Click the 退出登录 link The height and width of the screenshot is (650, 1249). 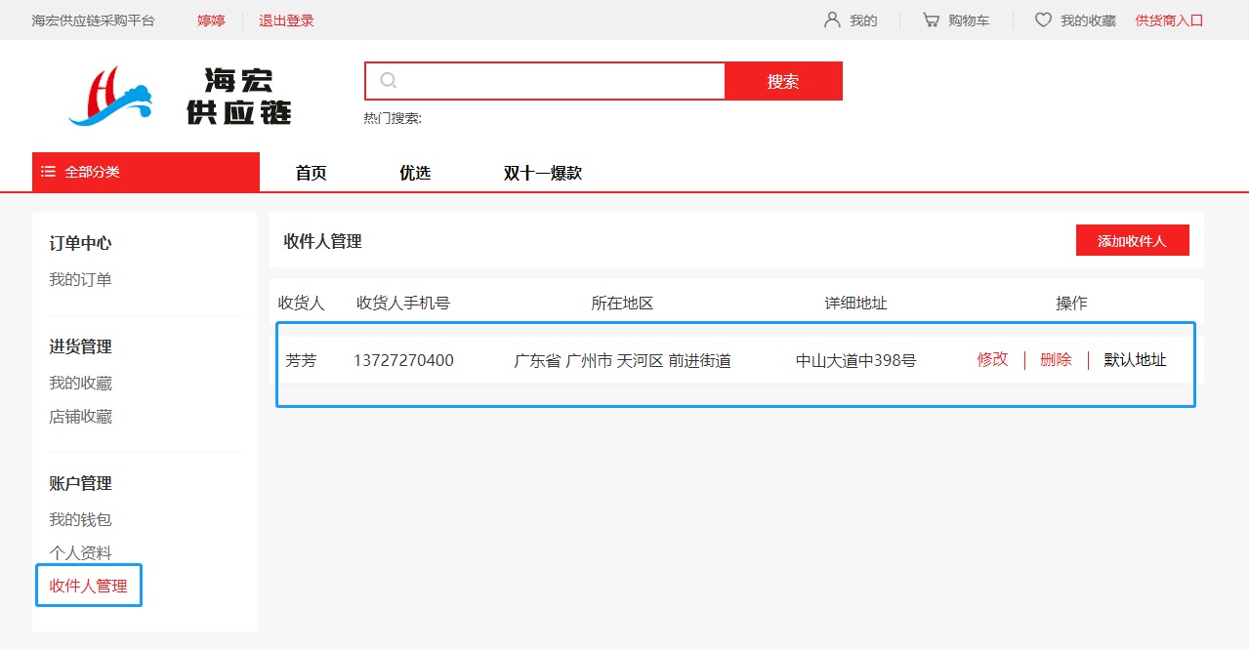pyautogui.click(x=286, y=20)
